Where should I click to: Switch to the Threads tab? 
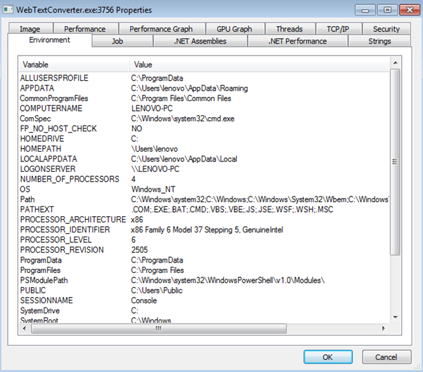(289, 29)
